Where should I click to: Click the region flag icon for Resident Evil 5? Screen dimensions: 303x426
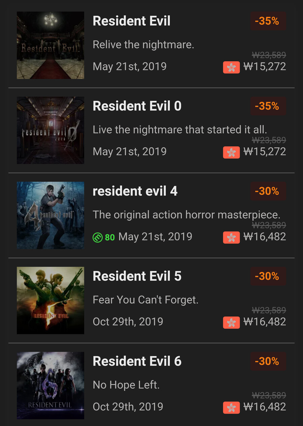pyautogui.click(x=231, y=323)
